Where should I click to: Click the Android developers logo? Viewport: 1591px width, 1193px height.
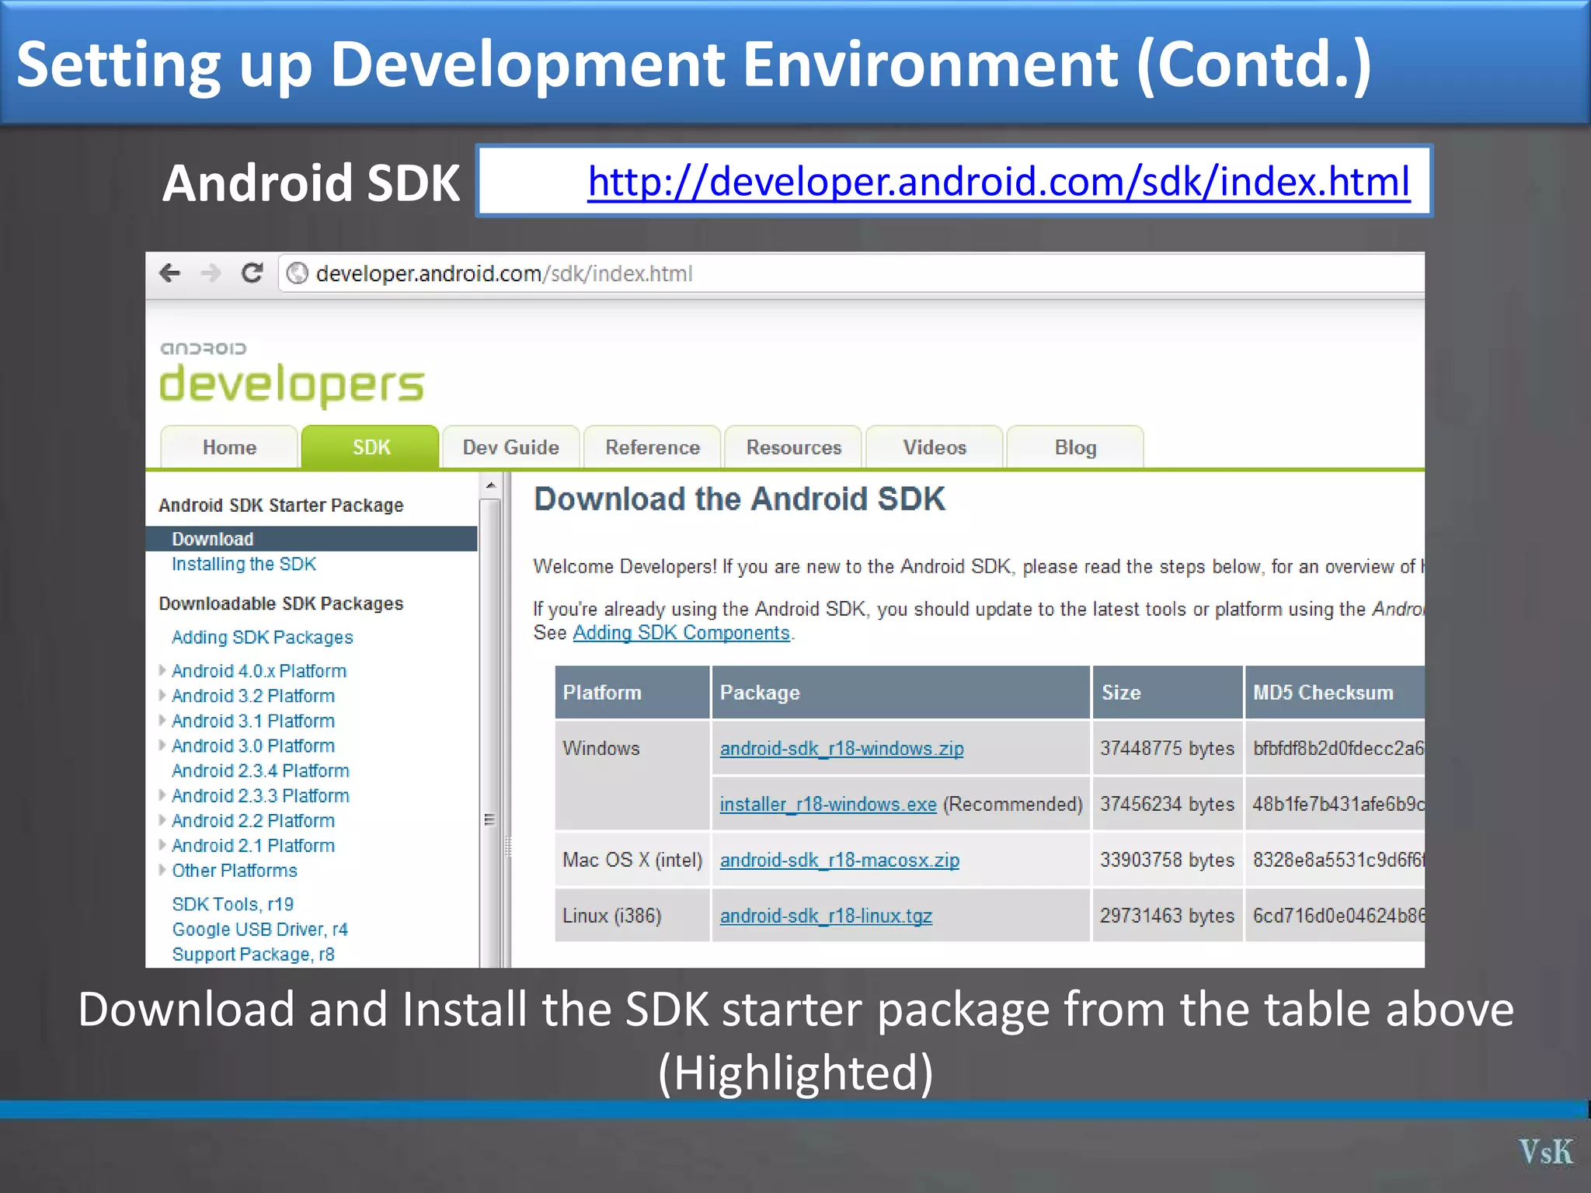pyautogui.click(x=292, y=374)
